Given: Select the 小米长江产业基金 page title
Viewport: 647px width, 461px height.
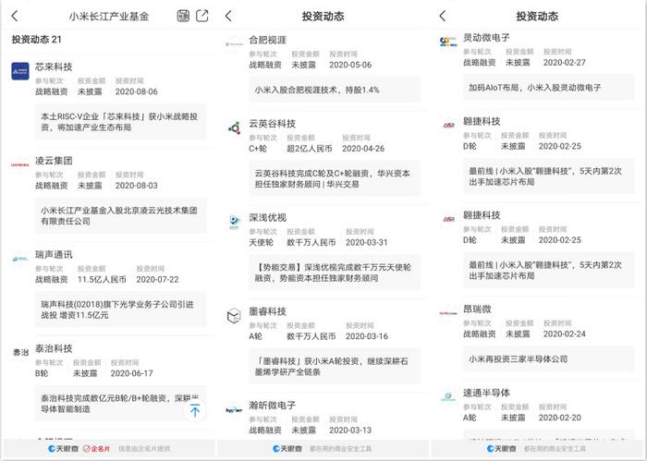Looking at the screenshot, I should click(109, 16).
